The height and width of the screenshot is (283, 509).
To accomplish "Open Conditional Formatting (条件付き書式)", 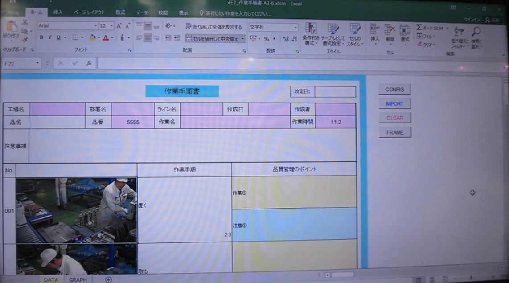I will pos(311,34).
